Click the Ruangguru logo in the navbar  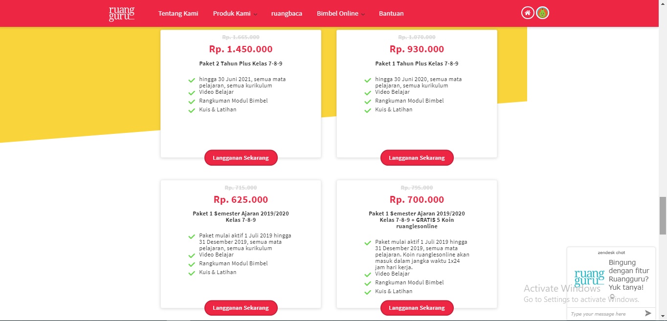(121, 13)
